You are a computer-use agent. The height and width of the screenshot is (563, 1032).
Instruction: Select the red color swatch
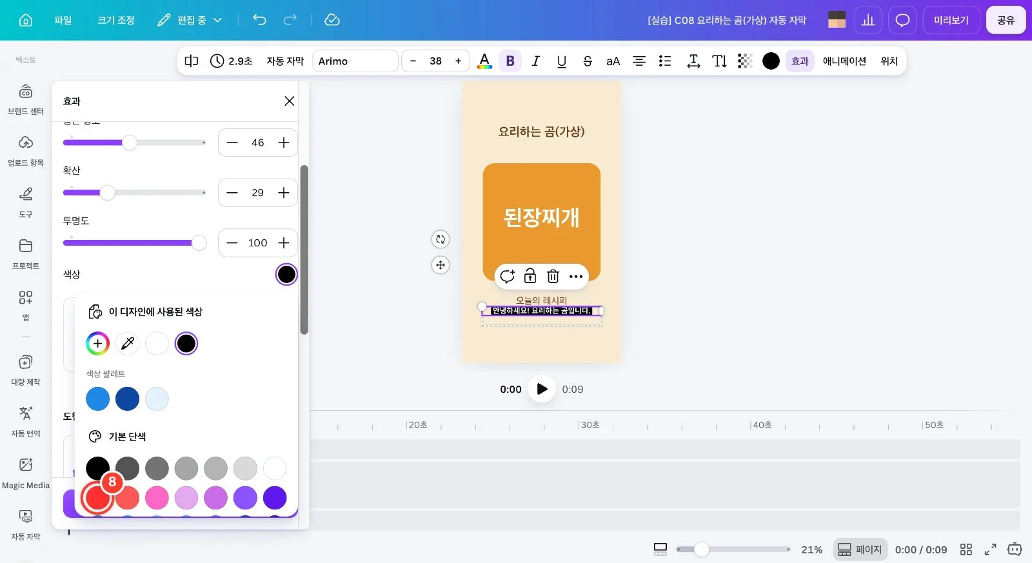pos(98,498)
